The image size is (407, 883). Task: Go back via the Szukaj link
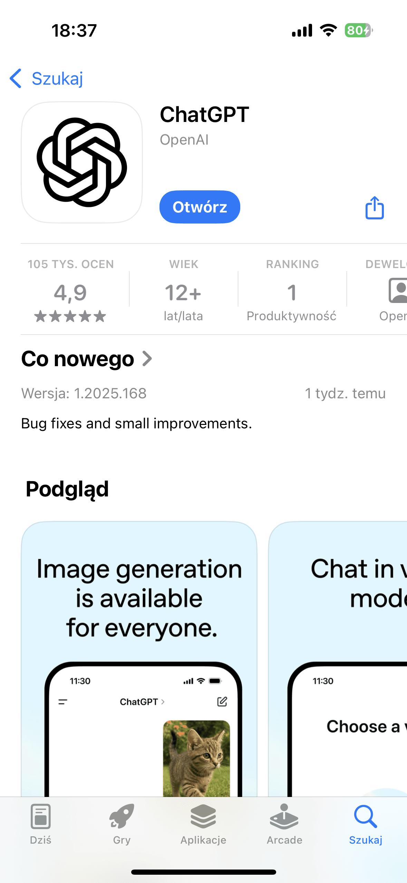tap(57, 78)
